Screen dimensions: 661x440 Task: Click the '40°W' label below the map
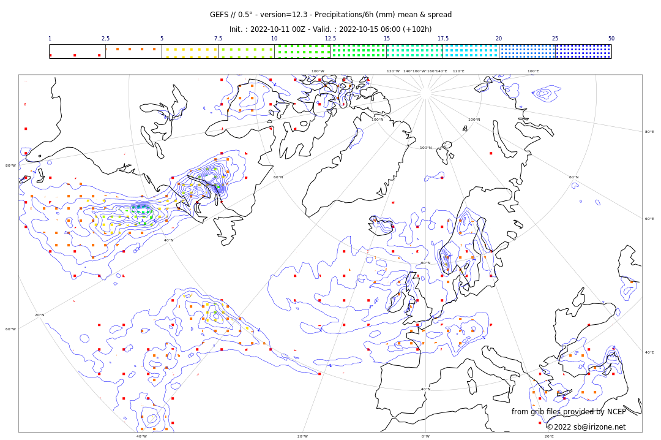tap(141, 436)
